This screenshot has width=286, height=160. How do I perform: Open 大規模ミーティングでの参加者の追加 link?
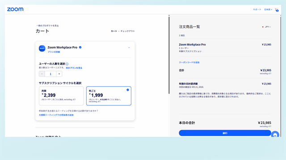point(56,115)
